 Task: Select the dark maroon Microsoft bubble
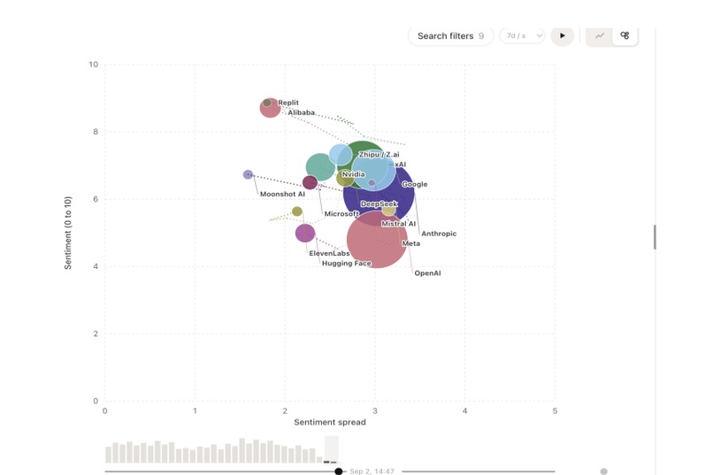click(x=310, y=182)
